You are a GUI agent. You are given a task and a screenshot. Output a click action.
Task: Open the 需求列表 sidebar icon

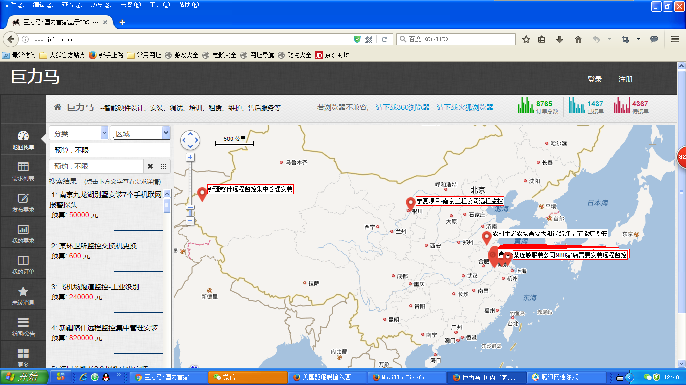coord(23,171)
